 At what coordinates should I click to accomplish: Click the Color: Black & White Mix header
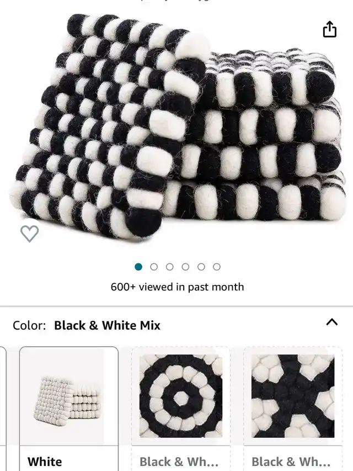[87, 325]
